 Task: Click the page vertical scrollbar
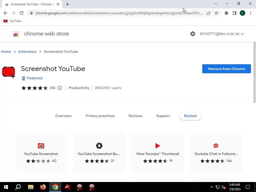pyautogui.click(x=254, y=72)
